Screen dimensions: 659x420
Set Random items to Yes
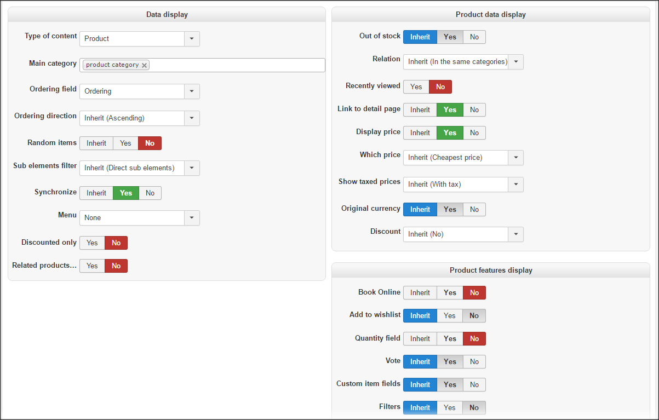[x=125, y=143]
